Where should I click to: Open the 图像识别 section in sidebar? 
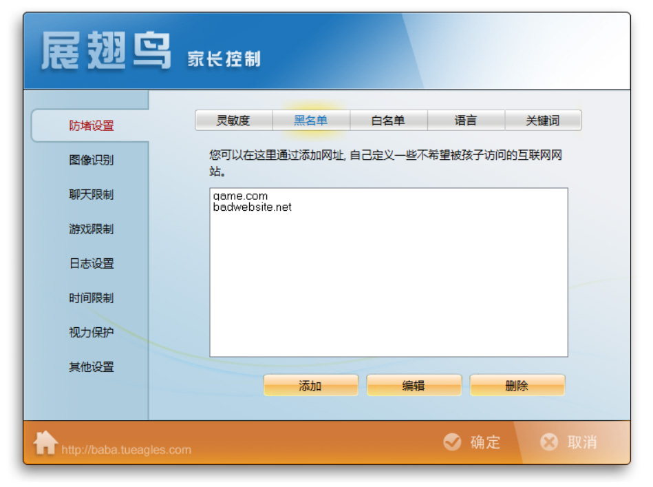tap(91, 160)
